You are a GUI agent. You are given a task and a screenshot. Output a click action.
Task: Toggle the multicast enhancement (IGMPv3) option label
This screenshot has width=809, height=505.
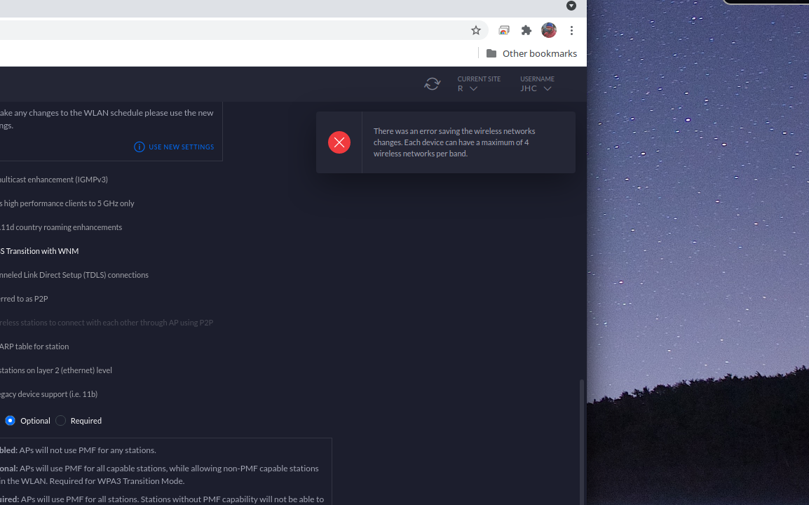[x=54, y=180]
